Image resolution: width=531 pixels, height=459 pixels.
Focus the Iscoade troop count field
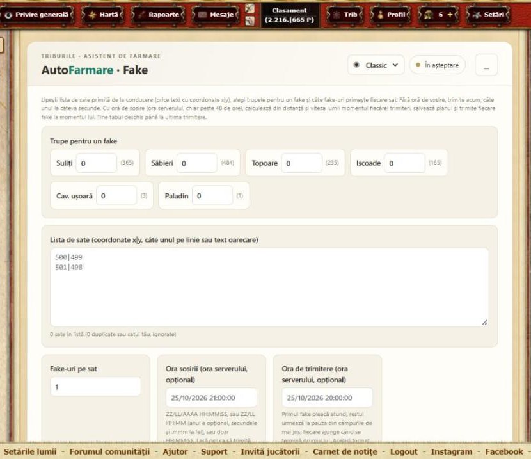(x=405, y=163)
